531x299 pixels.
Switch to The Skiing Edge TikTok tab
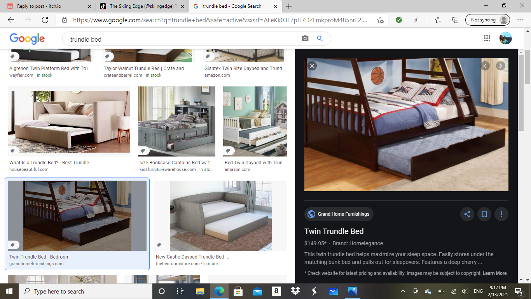(142, 6)
